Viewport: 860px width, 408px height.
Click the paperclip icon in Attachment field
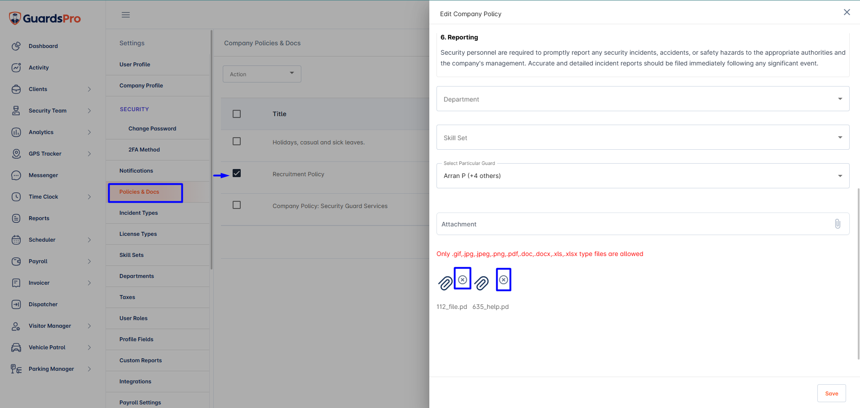point(838,224)
